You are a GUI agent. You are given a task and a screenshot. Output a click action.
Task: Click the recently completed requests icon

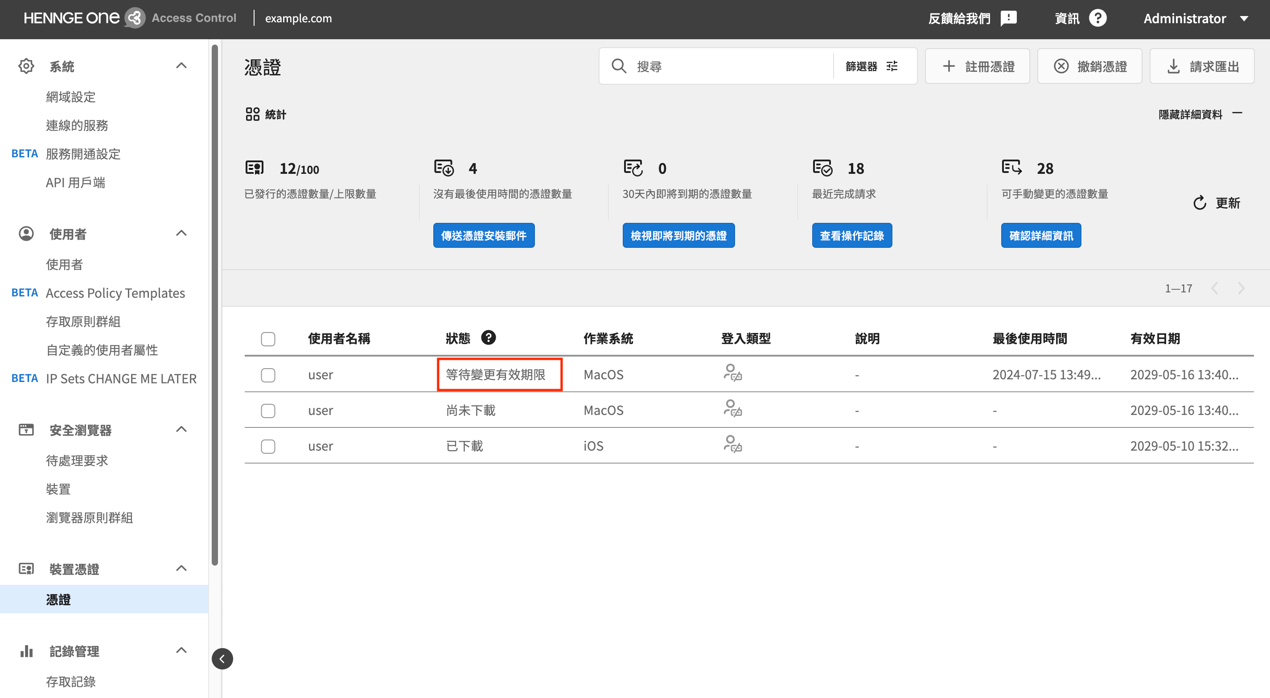822,168
